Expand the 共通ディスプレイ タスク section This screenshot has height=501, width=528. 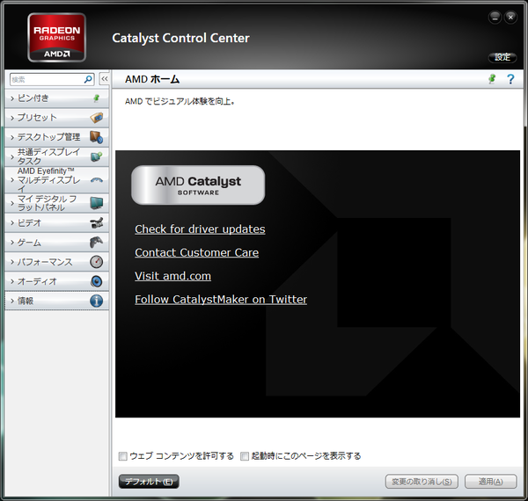pyautogui.click(x=56, y=156)
